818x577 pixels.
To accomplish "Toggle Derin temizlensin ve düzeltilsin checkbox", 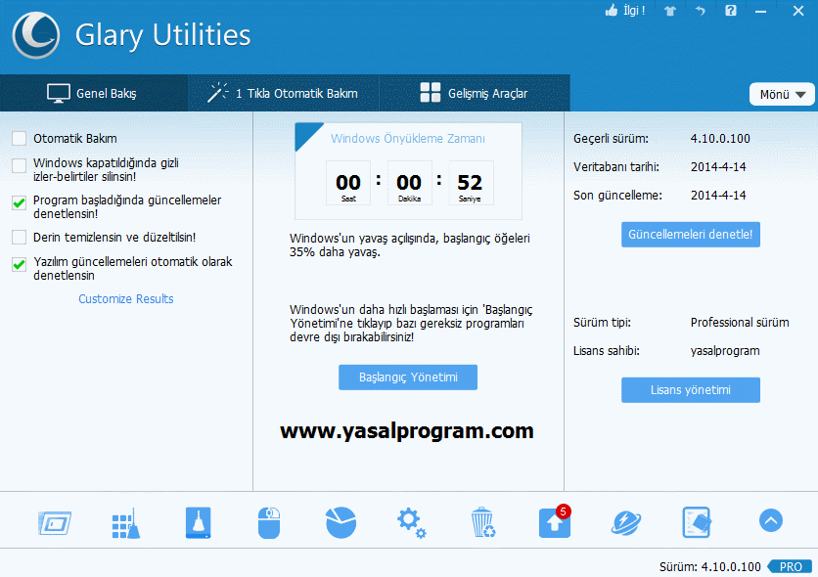I will (x=20, y=237).
